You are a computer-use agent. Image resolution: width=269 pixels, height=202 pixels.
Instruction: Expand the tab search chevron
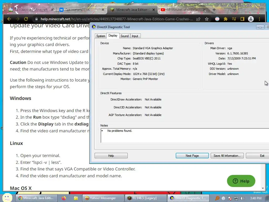click(x=234, y=10)
